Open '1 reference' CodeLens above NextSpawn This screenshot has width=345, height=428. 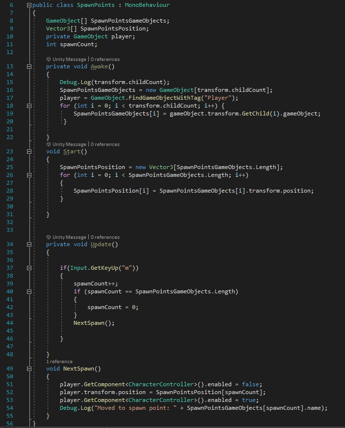point(59,361)
